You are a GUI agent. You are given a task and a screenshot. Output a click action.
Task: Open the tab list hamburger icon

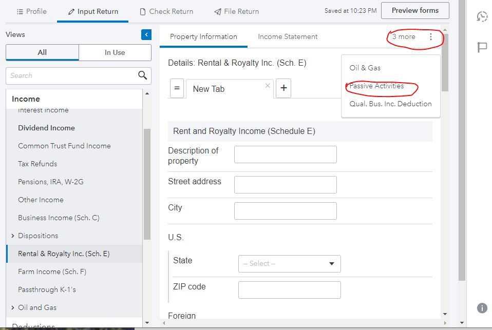click(177, 88)
